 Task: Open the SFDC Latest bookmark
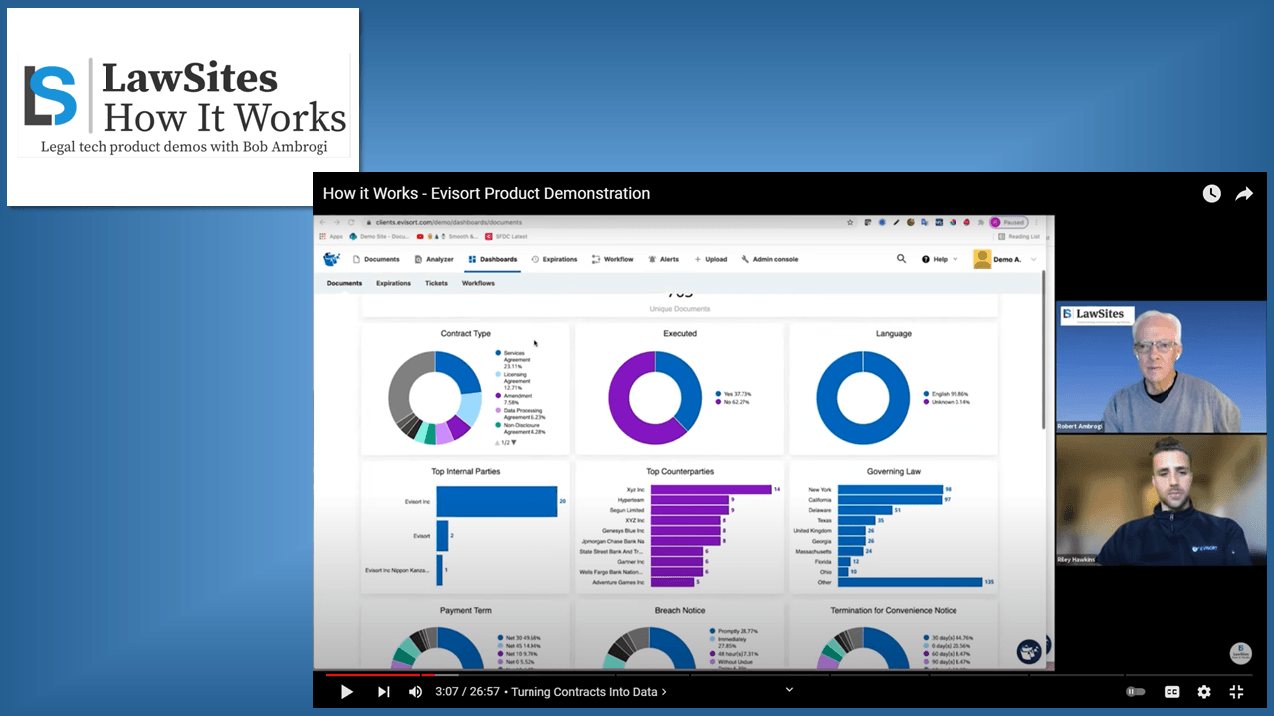[x=507, y=237]
